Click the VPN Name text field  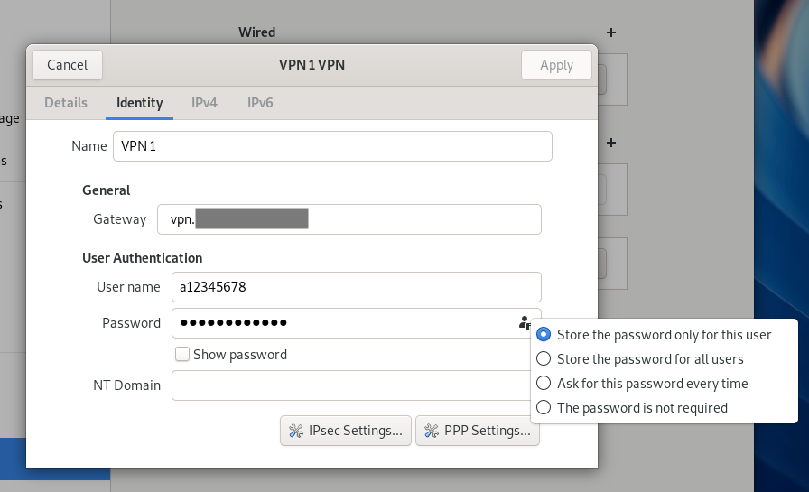332,146
